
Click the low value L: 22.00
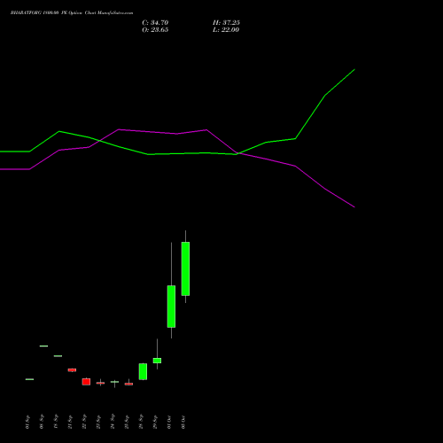pos(226,30)
